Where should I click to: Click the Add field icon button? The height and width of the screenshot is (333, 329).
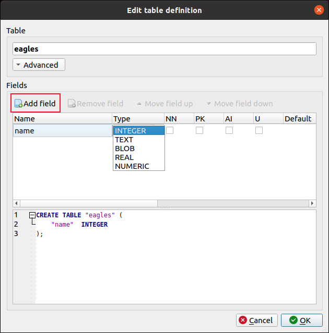tap(35, 103)
